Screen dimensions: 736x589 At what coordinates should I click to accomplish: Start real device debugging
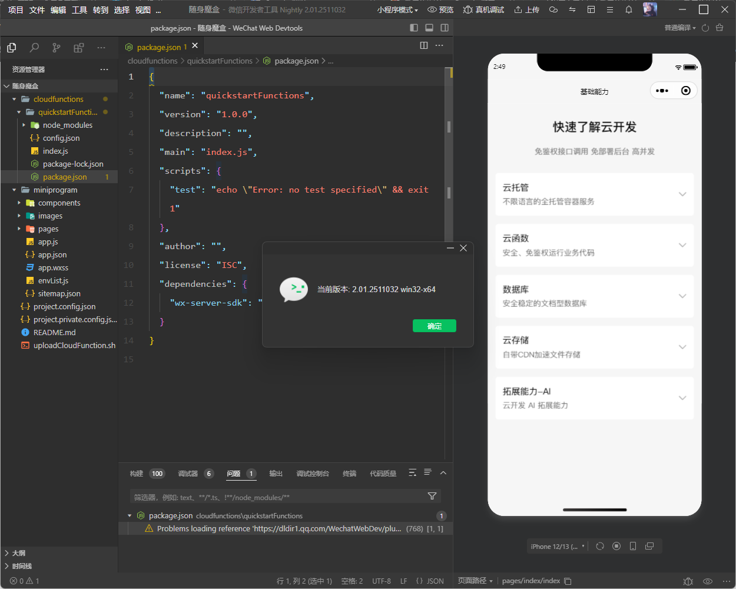483,10
